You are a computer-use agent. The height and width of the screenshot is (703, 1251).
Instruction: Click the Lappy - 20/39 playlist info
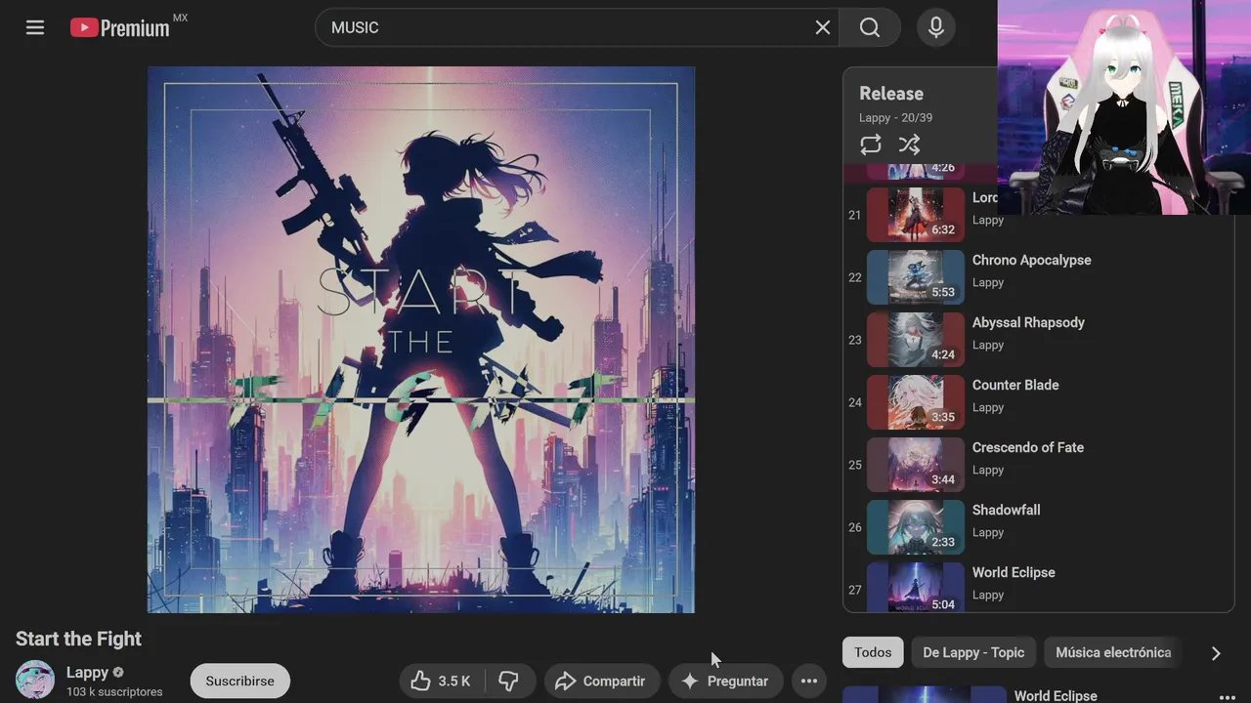[x=895, y=117]
